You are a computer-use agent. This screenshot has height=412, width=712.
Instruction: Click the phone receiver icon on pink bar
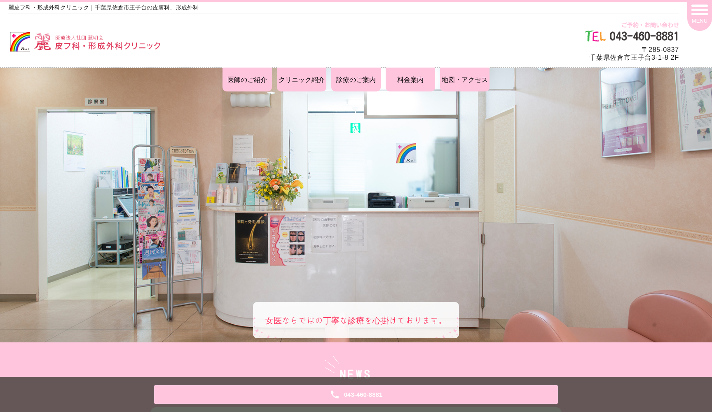point(335,394)
